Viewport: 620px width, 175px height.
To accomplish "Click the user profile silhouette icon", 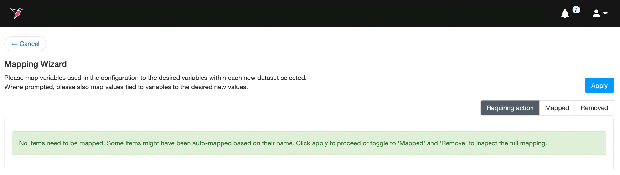I will (x=596, y=13).
